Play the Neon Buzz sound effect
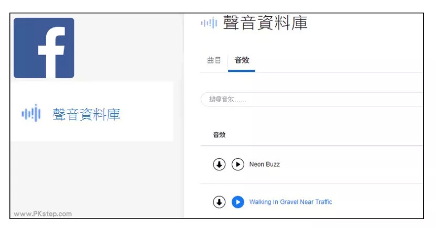 point(238,165)
